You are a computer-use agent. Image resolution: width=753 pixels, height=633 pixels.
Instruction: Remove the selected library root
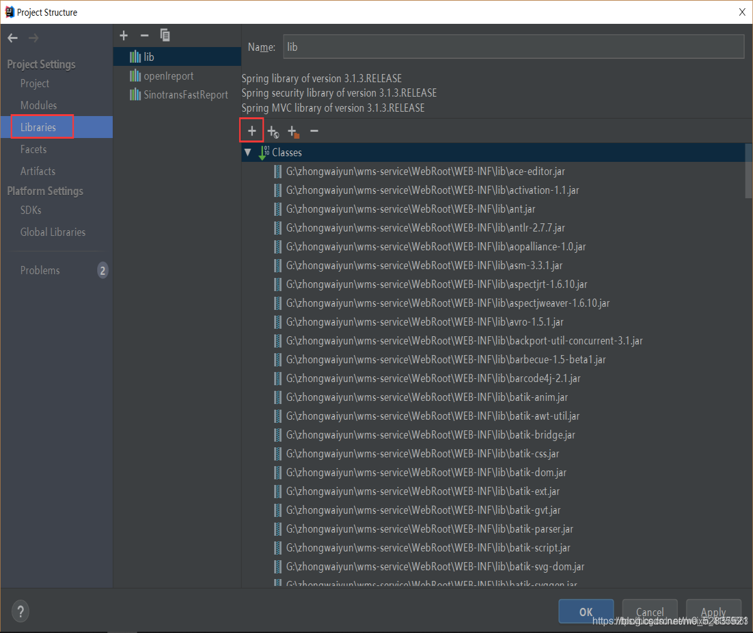click(x=314, y=131)
